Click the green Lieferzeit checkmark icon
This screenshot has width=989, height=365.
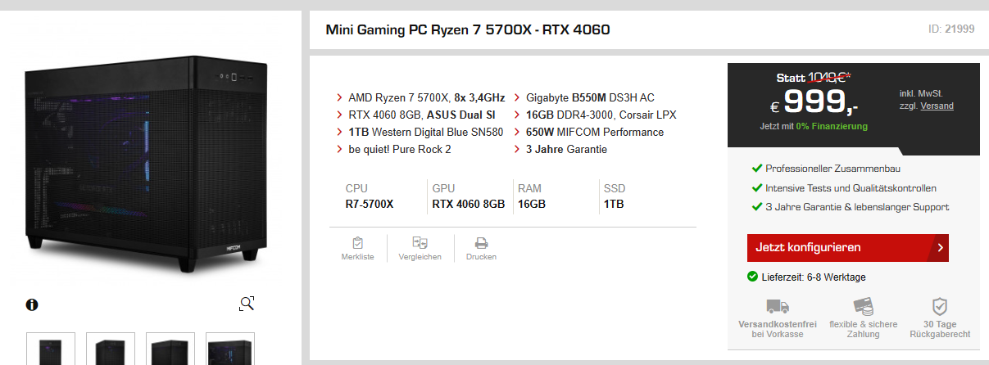point(752,277)
